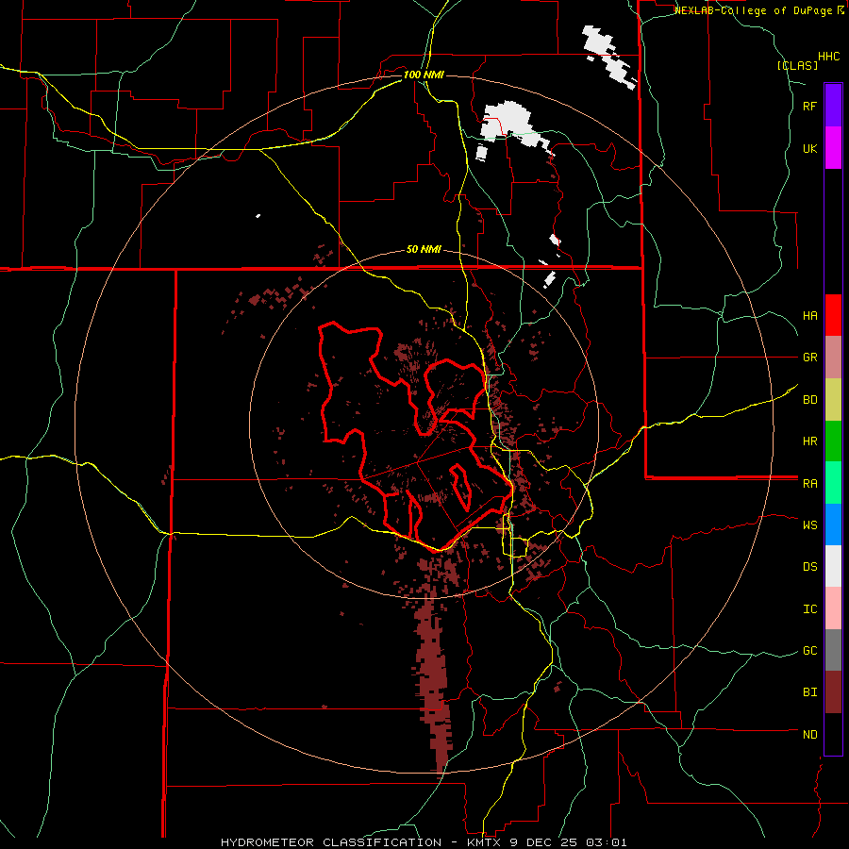The image size is (849, 849).
Task: Click the DS legend label
Action: [809, 567]
